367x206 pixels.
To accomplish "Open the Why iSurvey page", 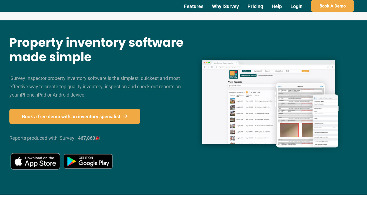I will tap(225, 6).
